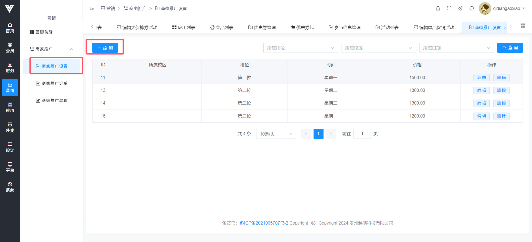Click the lock screen icon
This screenshot has width=532, height=242.
pyautogui.click(x=438, y=8)
